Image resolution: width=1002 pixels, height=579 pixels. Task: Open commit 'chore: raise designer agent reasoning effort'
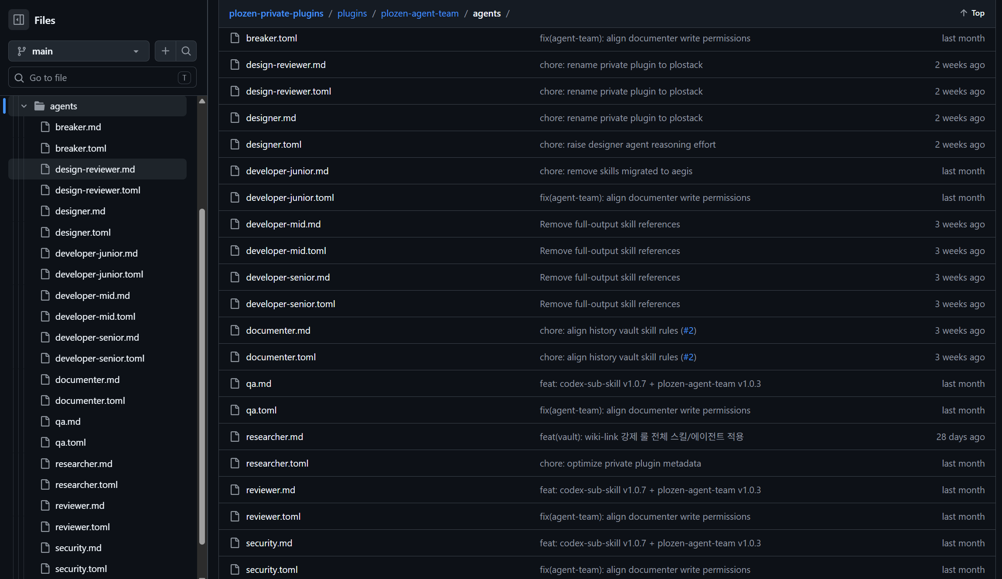[x=627, y=144]
